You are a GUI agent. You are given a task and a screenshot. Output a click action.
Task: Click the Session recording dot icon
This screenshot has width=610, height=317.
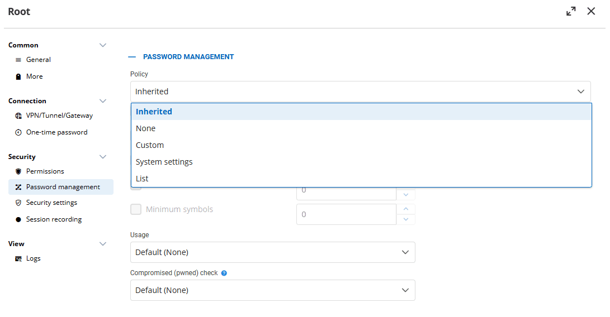pyautogui.click(x=18, y=219)
